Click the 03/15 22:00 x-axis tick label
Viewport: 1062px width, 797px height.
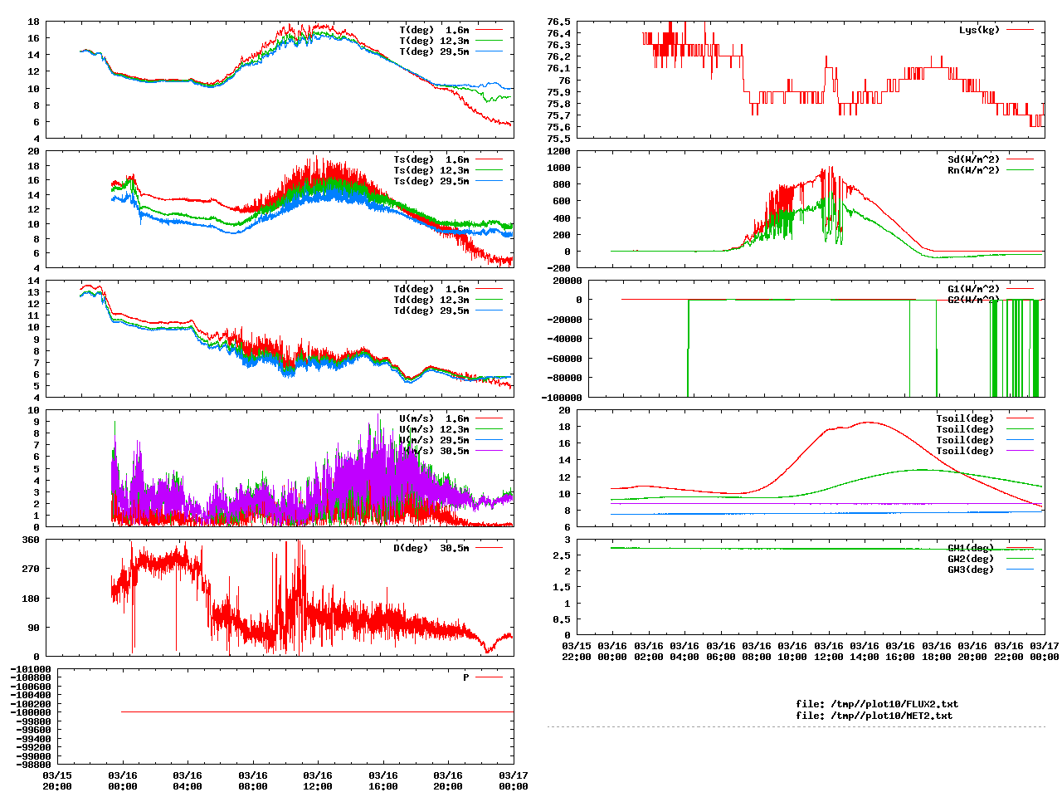pos(577,651)
